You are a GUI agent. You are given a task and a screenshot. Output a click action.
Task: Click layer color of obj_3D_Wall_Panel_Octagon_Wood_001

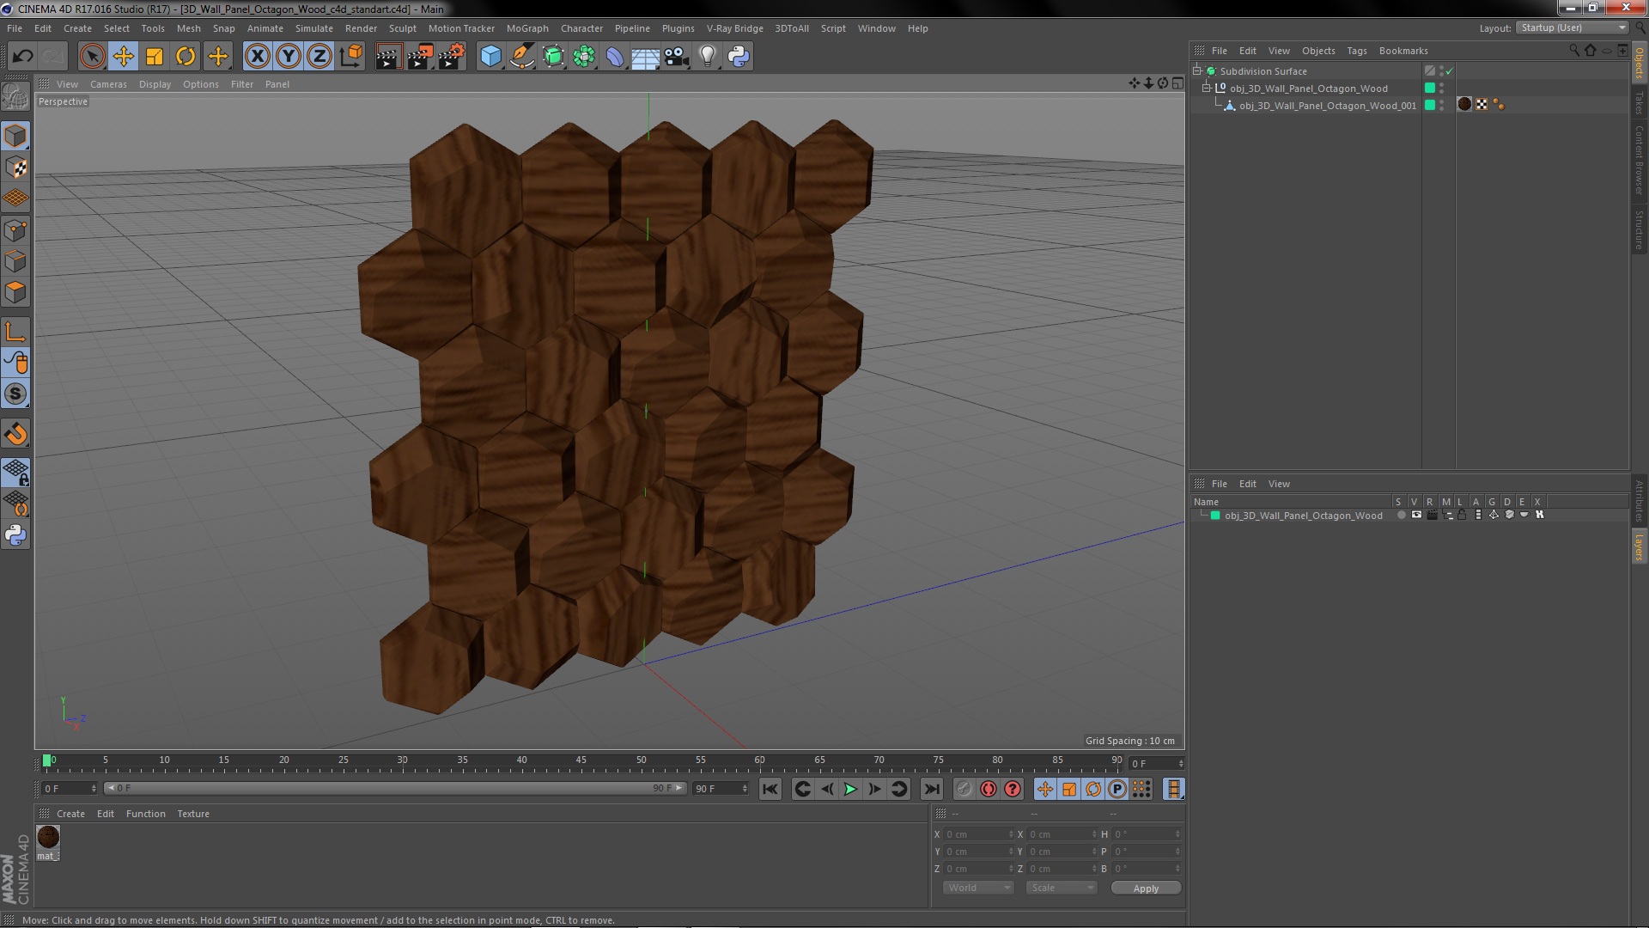coord(1430,105)
